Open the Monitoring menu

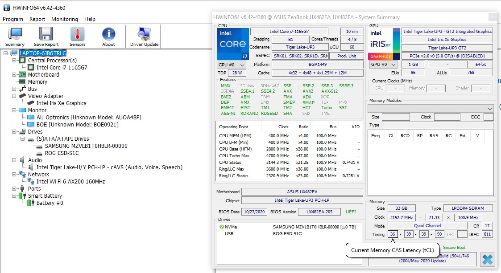pos(65,19)
